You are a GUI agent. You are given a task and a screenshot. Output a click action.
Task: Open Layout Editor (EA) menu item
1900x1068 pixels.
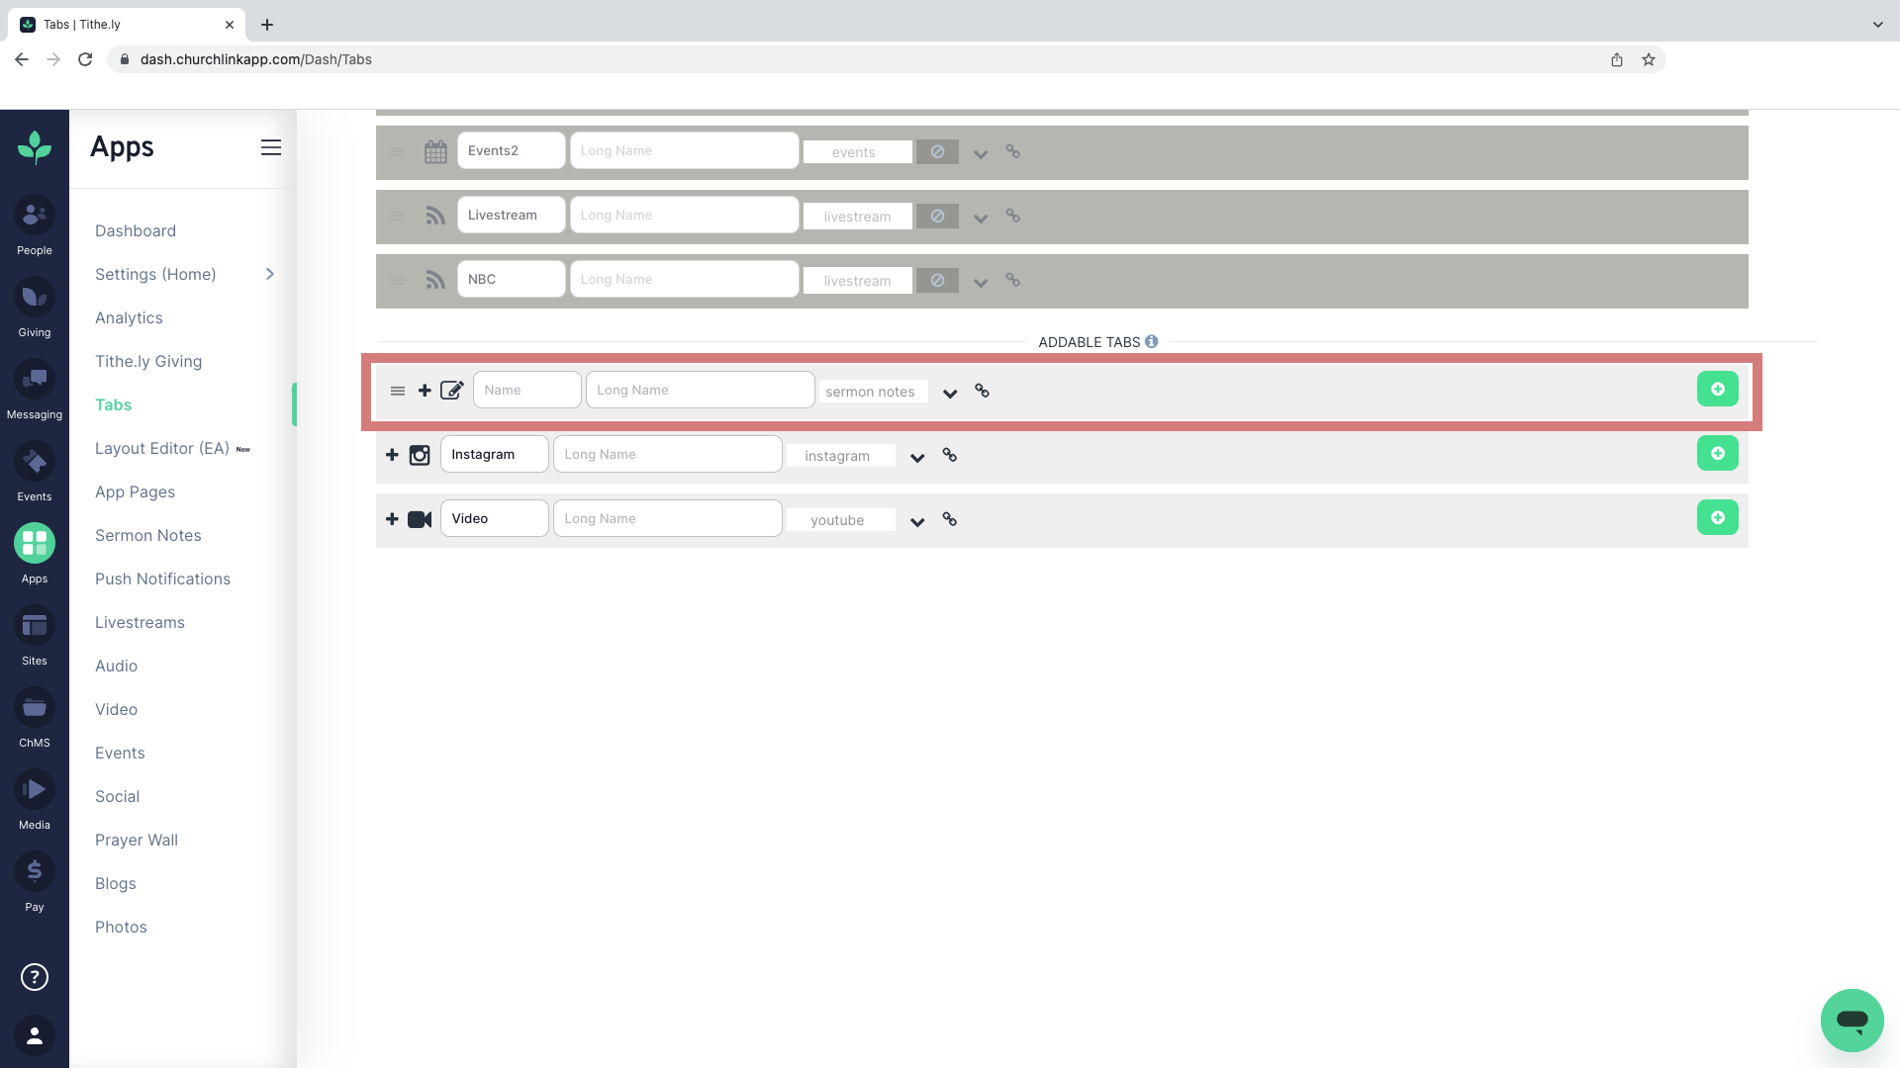pyautogui.click(x=162, y=448)
